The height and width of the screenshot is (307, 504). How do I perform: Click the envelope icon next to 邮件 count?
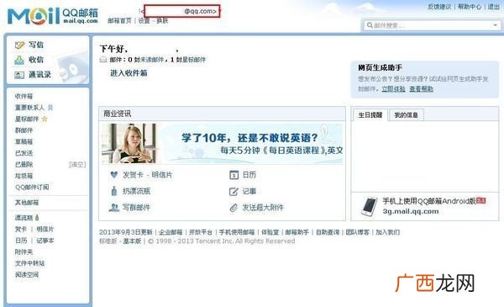click(x=102, y=60)
